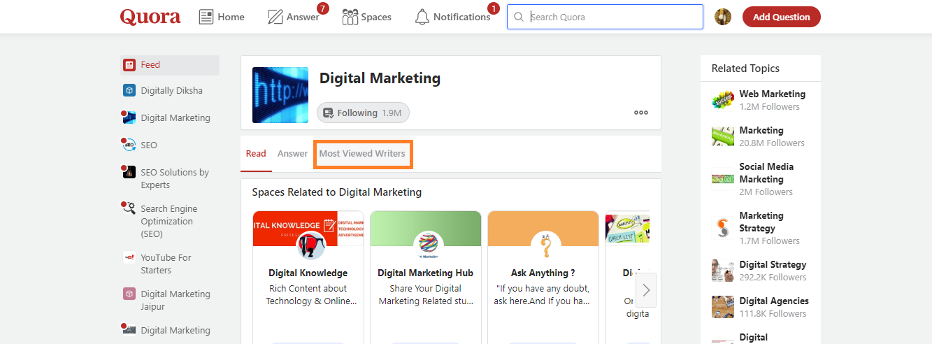Click the search magnifier icon
Screen dimensions: 932x344
pos(519,17)
